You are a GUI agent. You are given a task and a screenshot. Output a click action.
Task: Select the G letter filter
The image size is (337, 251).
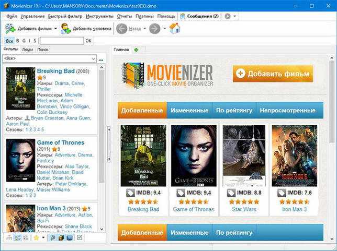[x=24, y=41]
